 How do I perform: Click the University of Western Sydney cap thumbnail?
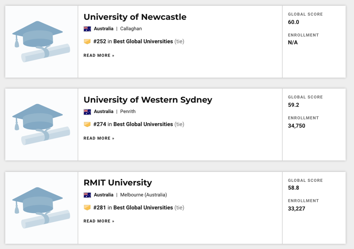[x=41, y=124]
